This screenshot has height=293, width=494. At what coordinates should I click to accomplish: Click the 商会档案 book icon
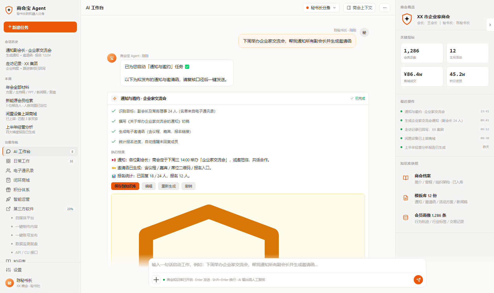tap(406, 178)
